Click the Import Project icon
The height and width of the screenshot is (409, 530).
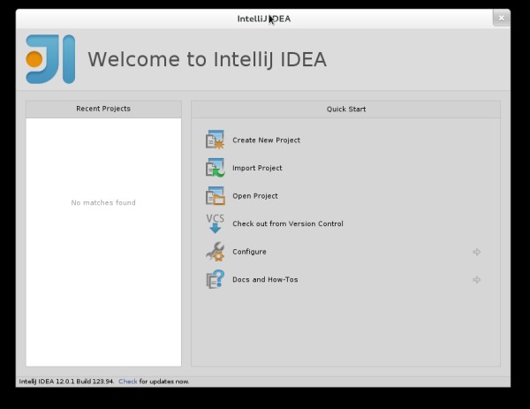(216, 168)
